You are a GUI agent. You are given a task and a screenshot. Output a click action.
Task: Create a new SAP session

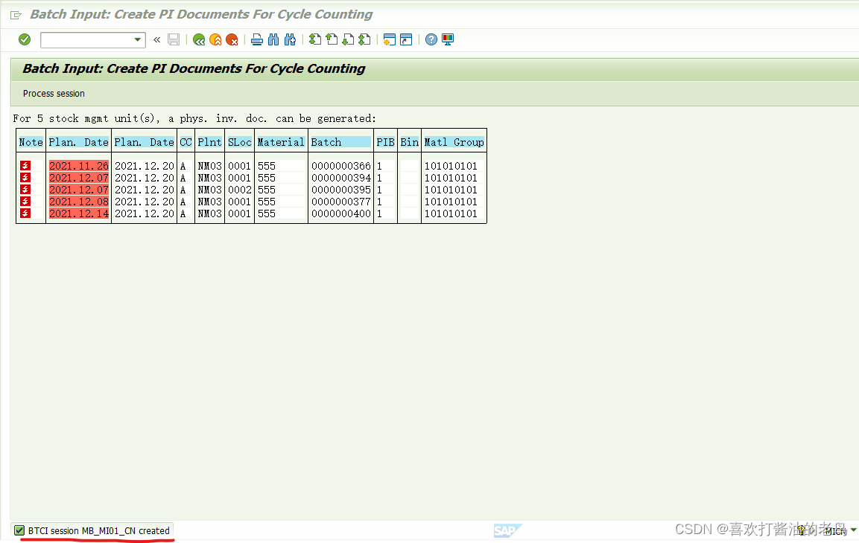click(x=388, y=39)
